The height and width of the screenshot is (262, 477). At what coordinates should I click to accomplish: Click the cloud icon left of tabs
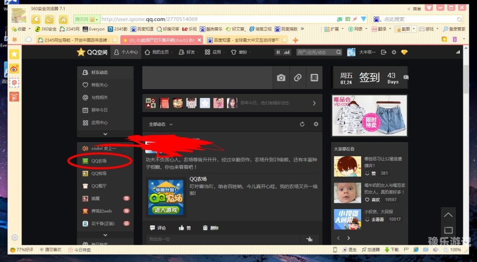pos(28,39)
